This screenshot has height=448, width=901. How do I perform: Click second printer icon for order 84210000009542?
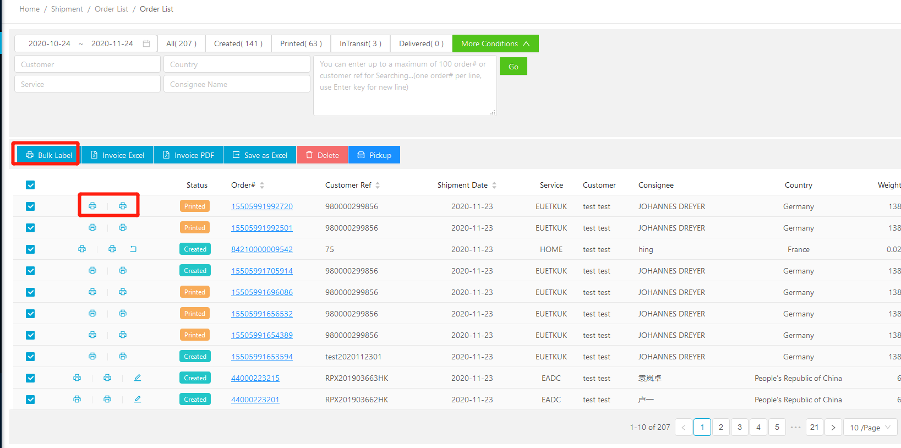pyautogui.click(x=112, y=249)
